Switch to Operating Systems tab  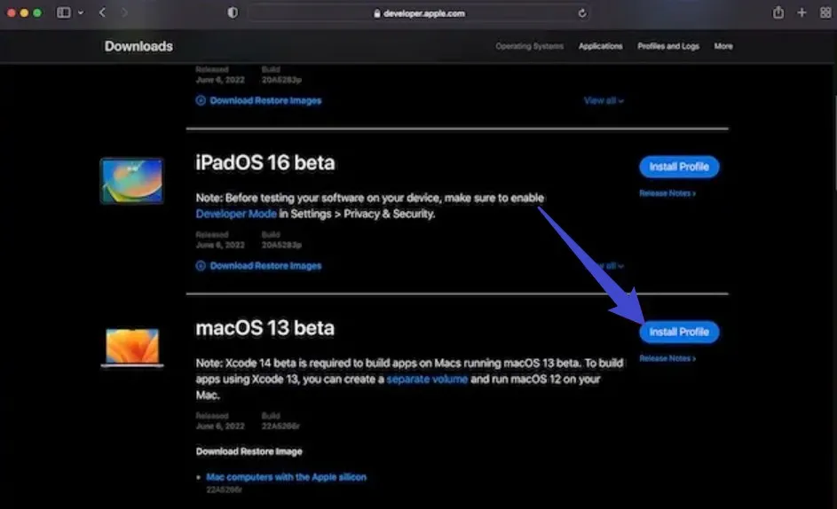click(529, 46)
